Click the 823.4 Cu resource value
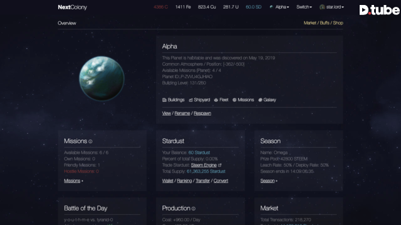This screenshot has width=401, height=225. coord(207,7)
